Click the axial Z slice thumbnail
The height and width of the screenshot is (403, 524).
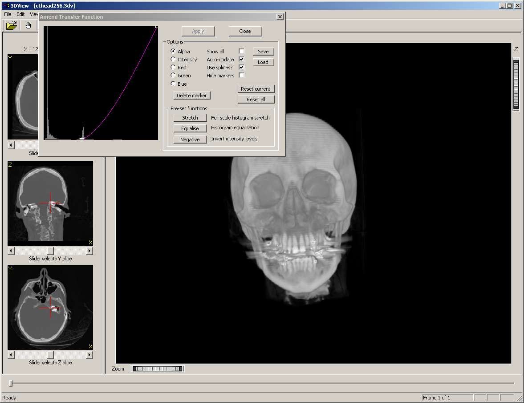[50, 307]
